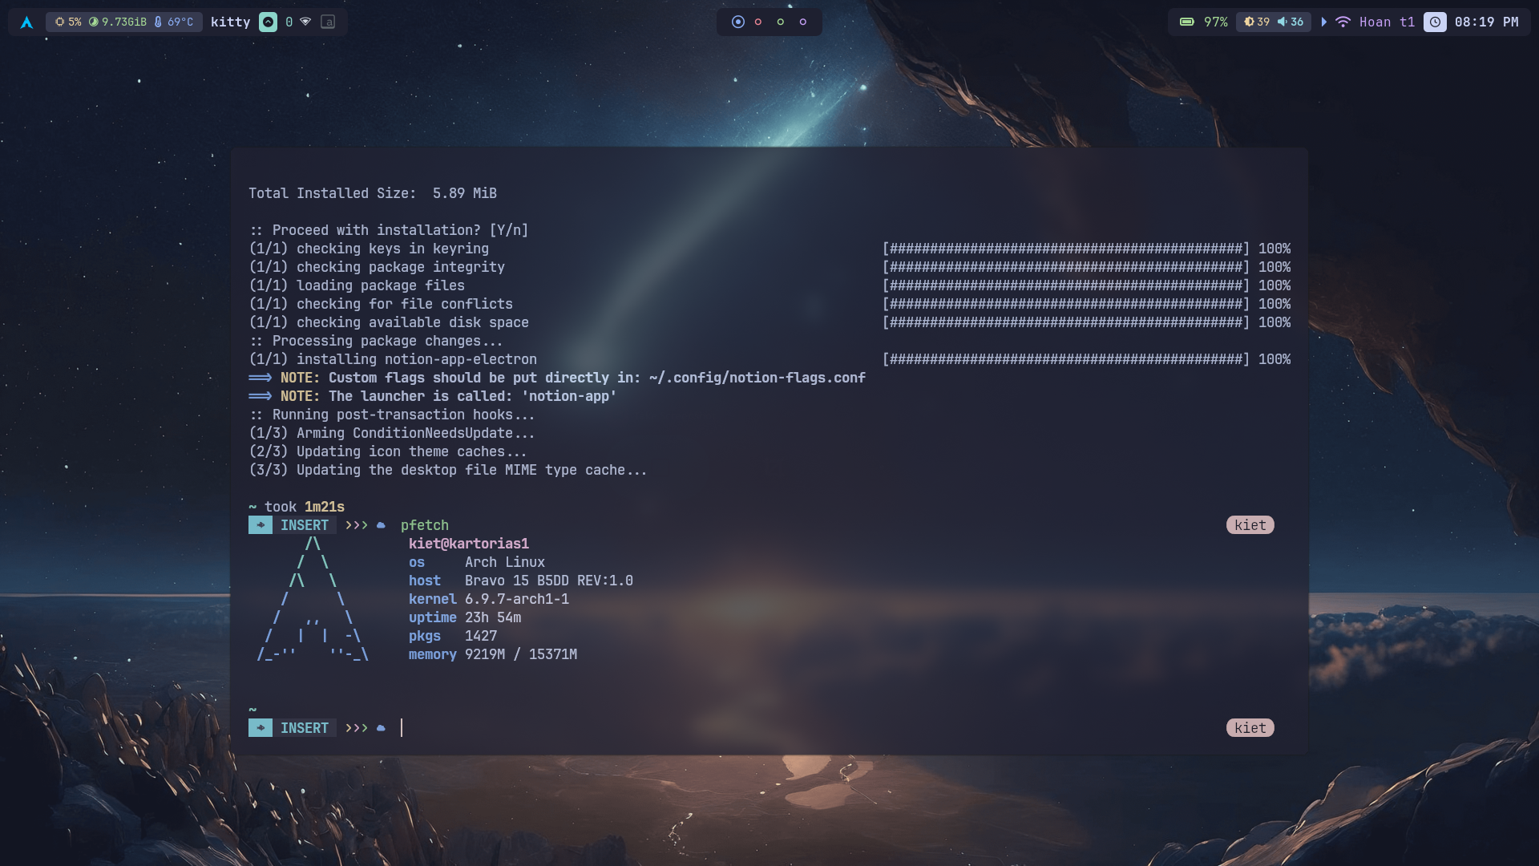
Task: Switch to the fourth purple workspace dot
Action: [803, 22]
